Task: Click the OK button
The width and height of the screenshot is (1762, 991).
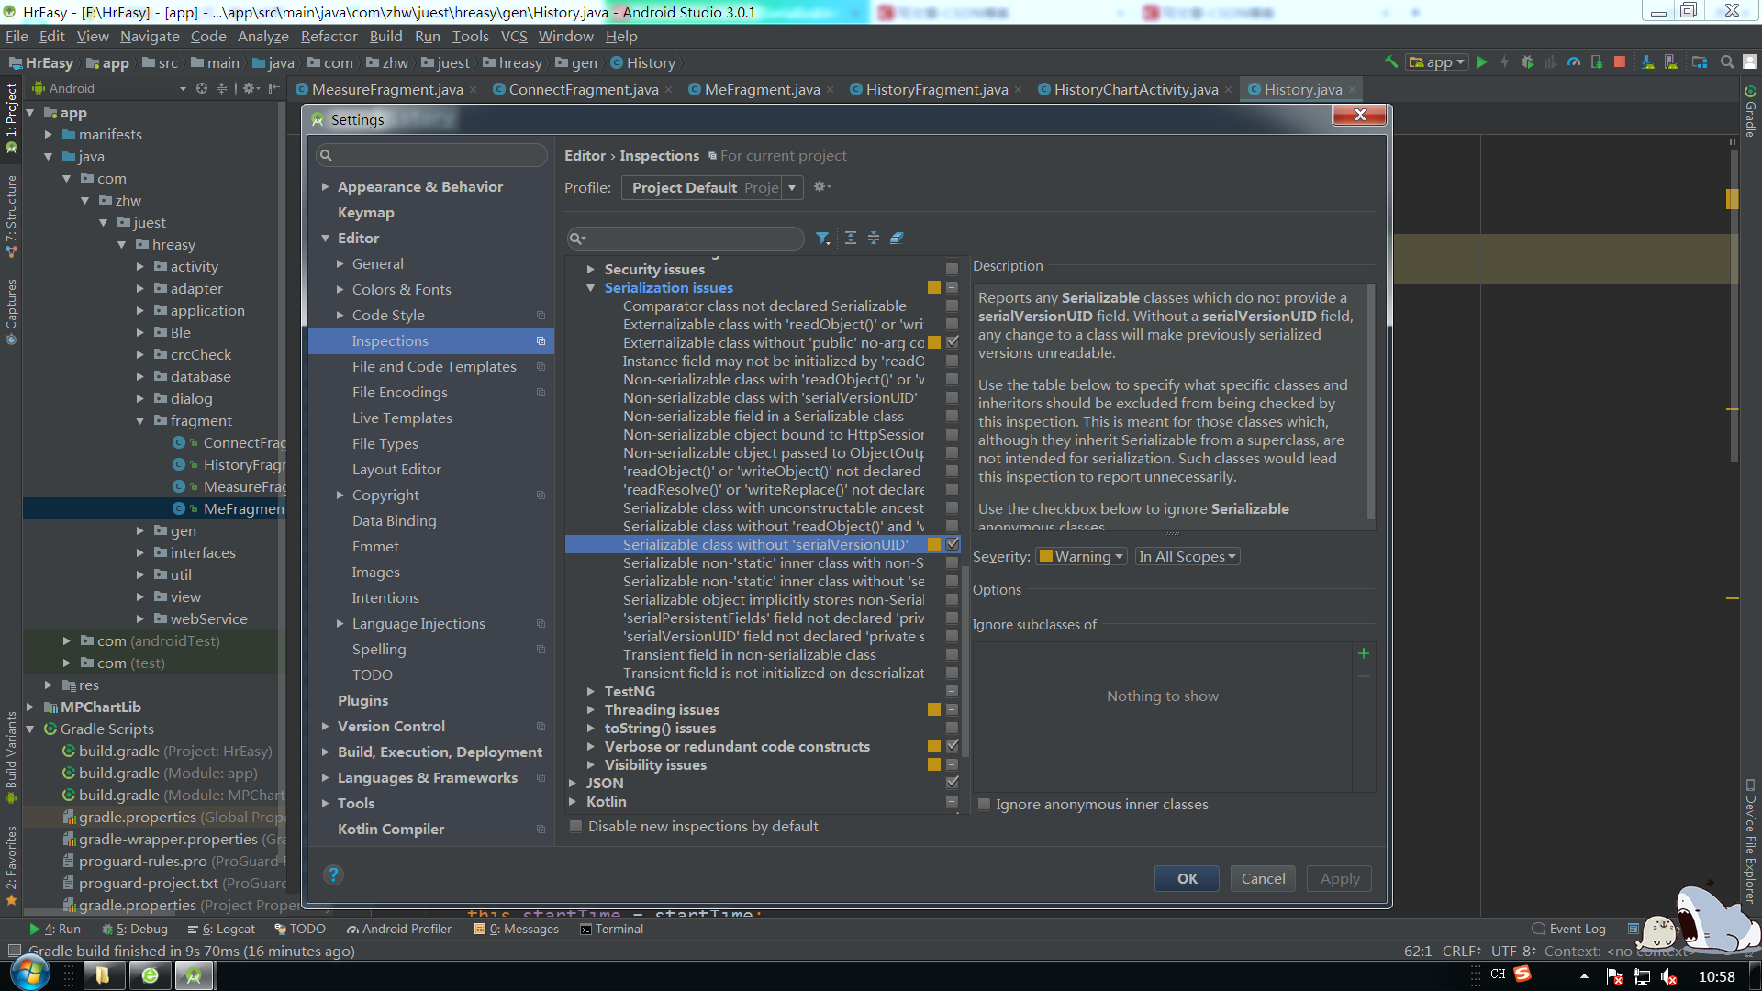Action: click(1187, 879)
